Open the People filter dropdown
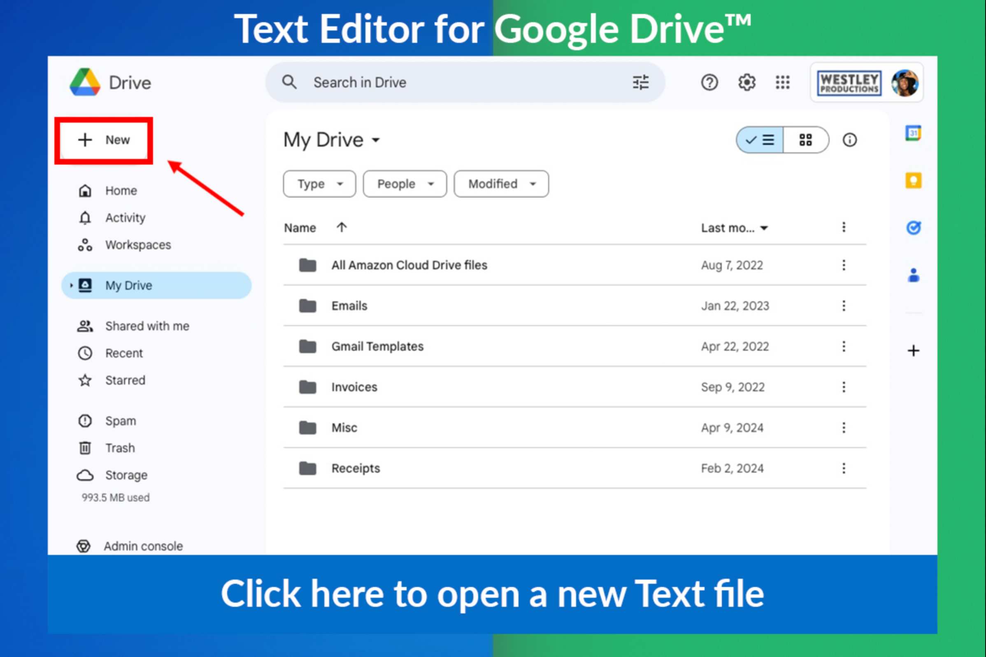The image size is (986, 657). (405, 184)
